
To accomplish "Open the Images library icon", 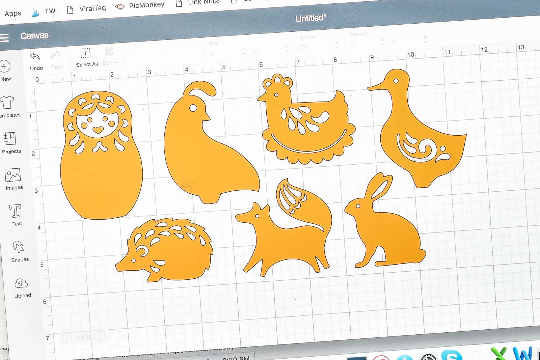I will (x=13, y=175).
